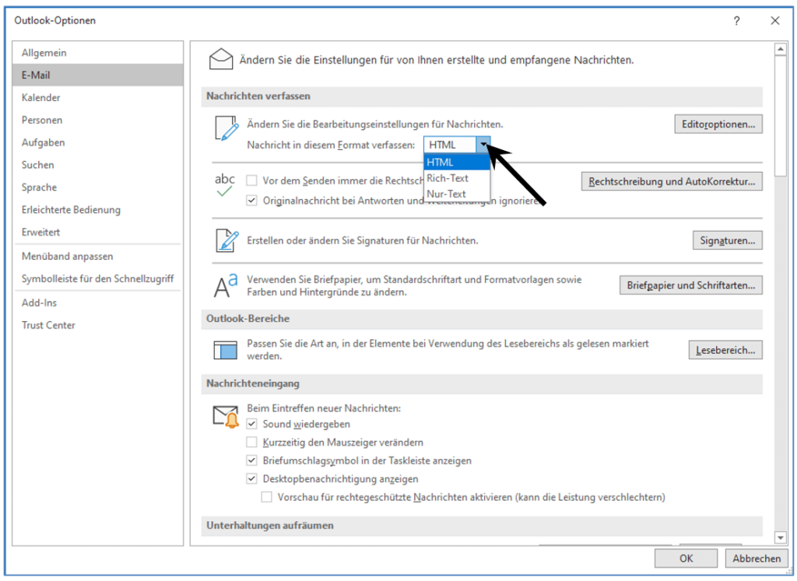Image resolution: width=797 pixels, height=581 pixels.
Task: Select Erleichterte Bedienung
Action: [97, 209]
